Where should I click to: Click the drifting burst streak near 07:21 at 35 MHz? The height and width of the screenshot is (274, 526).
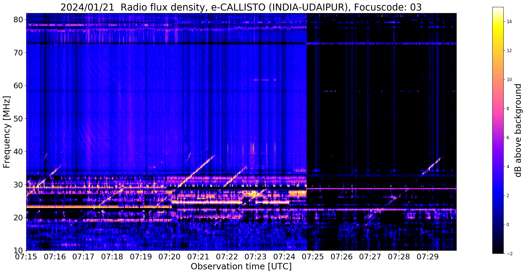tap(197, 171)
